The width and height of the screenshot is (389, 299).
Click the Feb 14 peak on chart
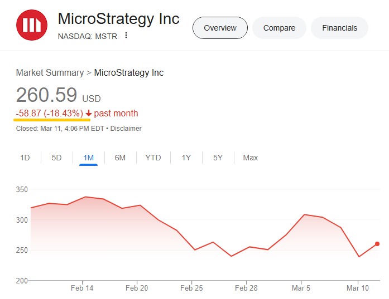tap(85, 197)
